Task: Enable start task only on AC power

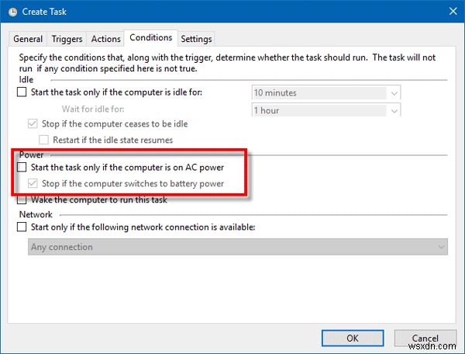Action: (22, 167)
